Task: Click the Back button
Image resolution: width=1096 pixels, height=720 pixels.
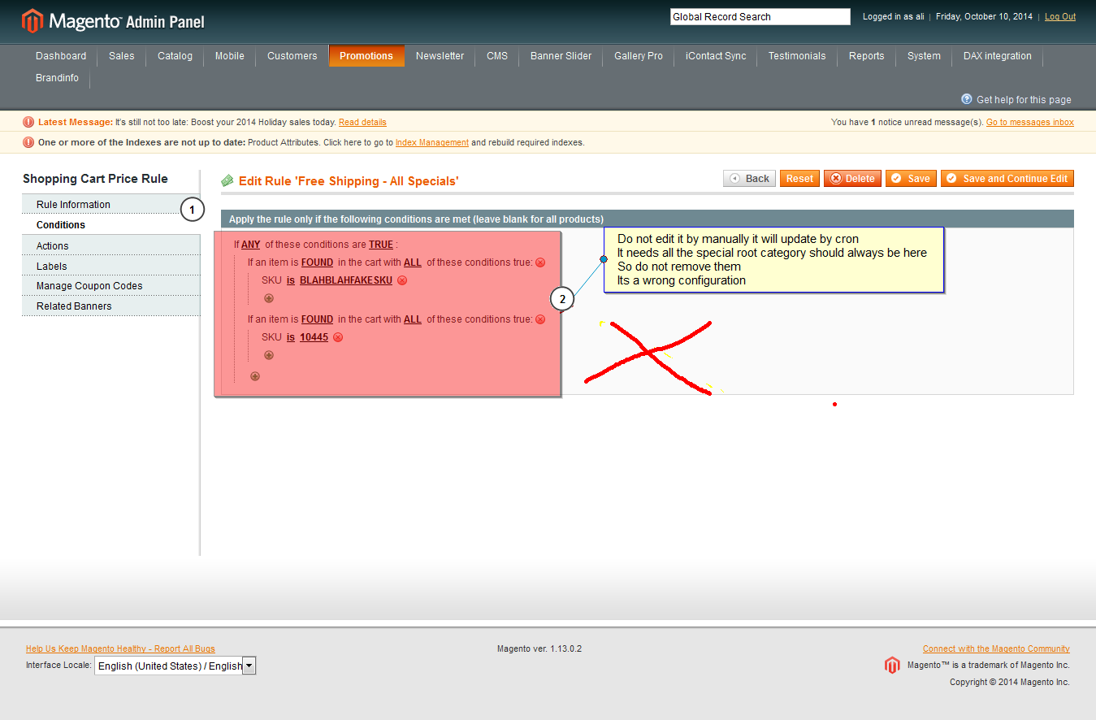Action: point(749,179)
